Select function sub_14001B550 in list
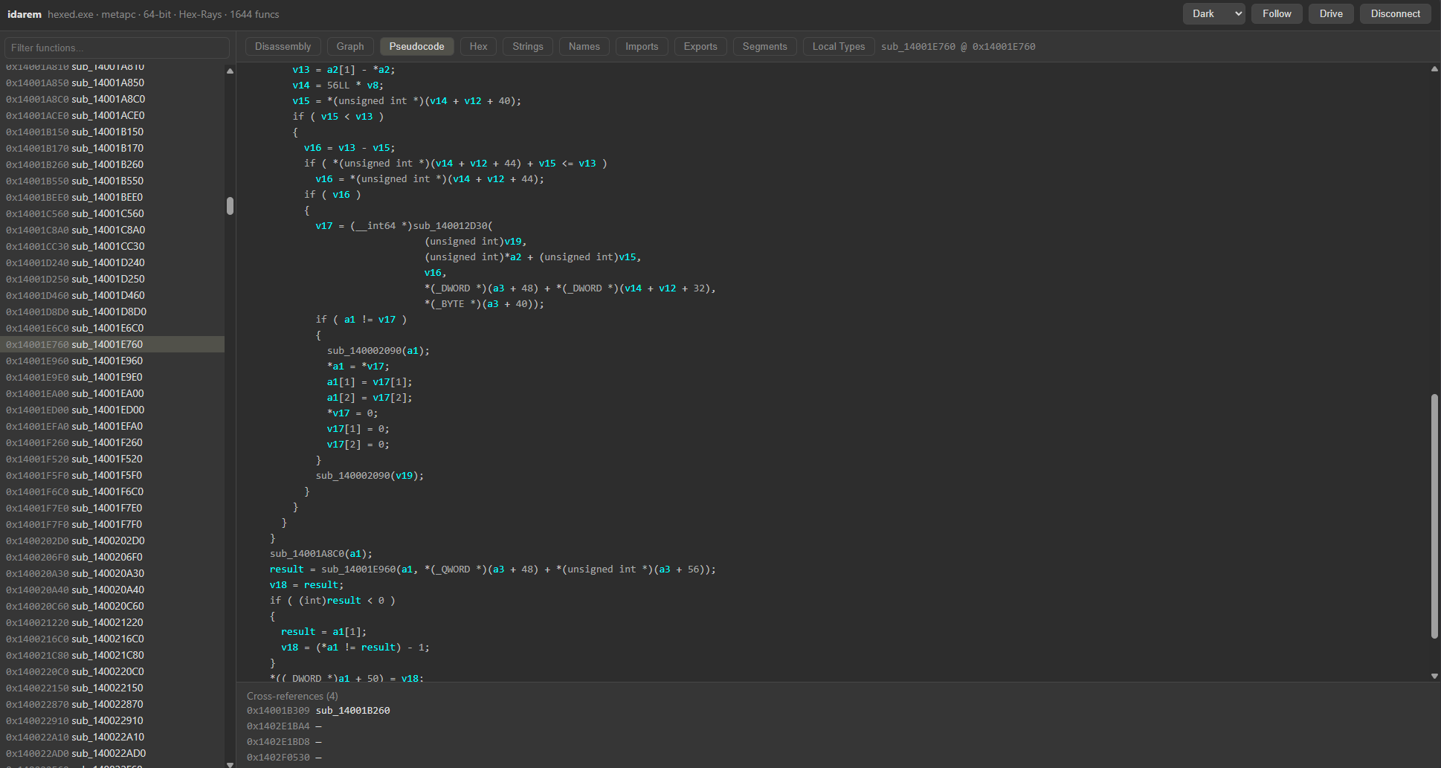The height and width of the screenshot is (768, 1441). [x=112, y=181]
